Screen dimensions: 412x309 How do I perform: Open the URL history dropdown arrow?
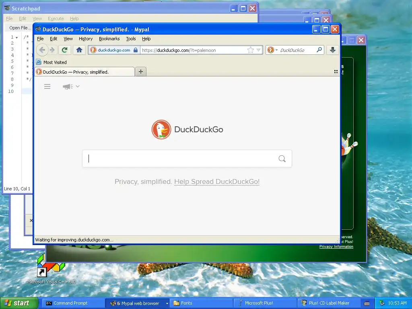pos(259,50)
